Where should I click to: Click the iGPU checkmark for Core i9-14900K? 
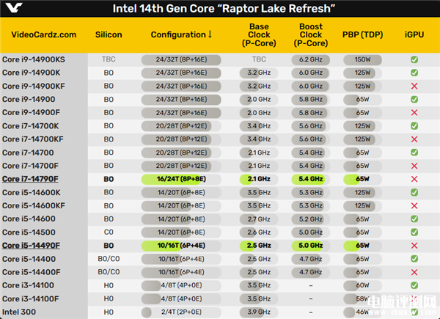point(414,73)
